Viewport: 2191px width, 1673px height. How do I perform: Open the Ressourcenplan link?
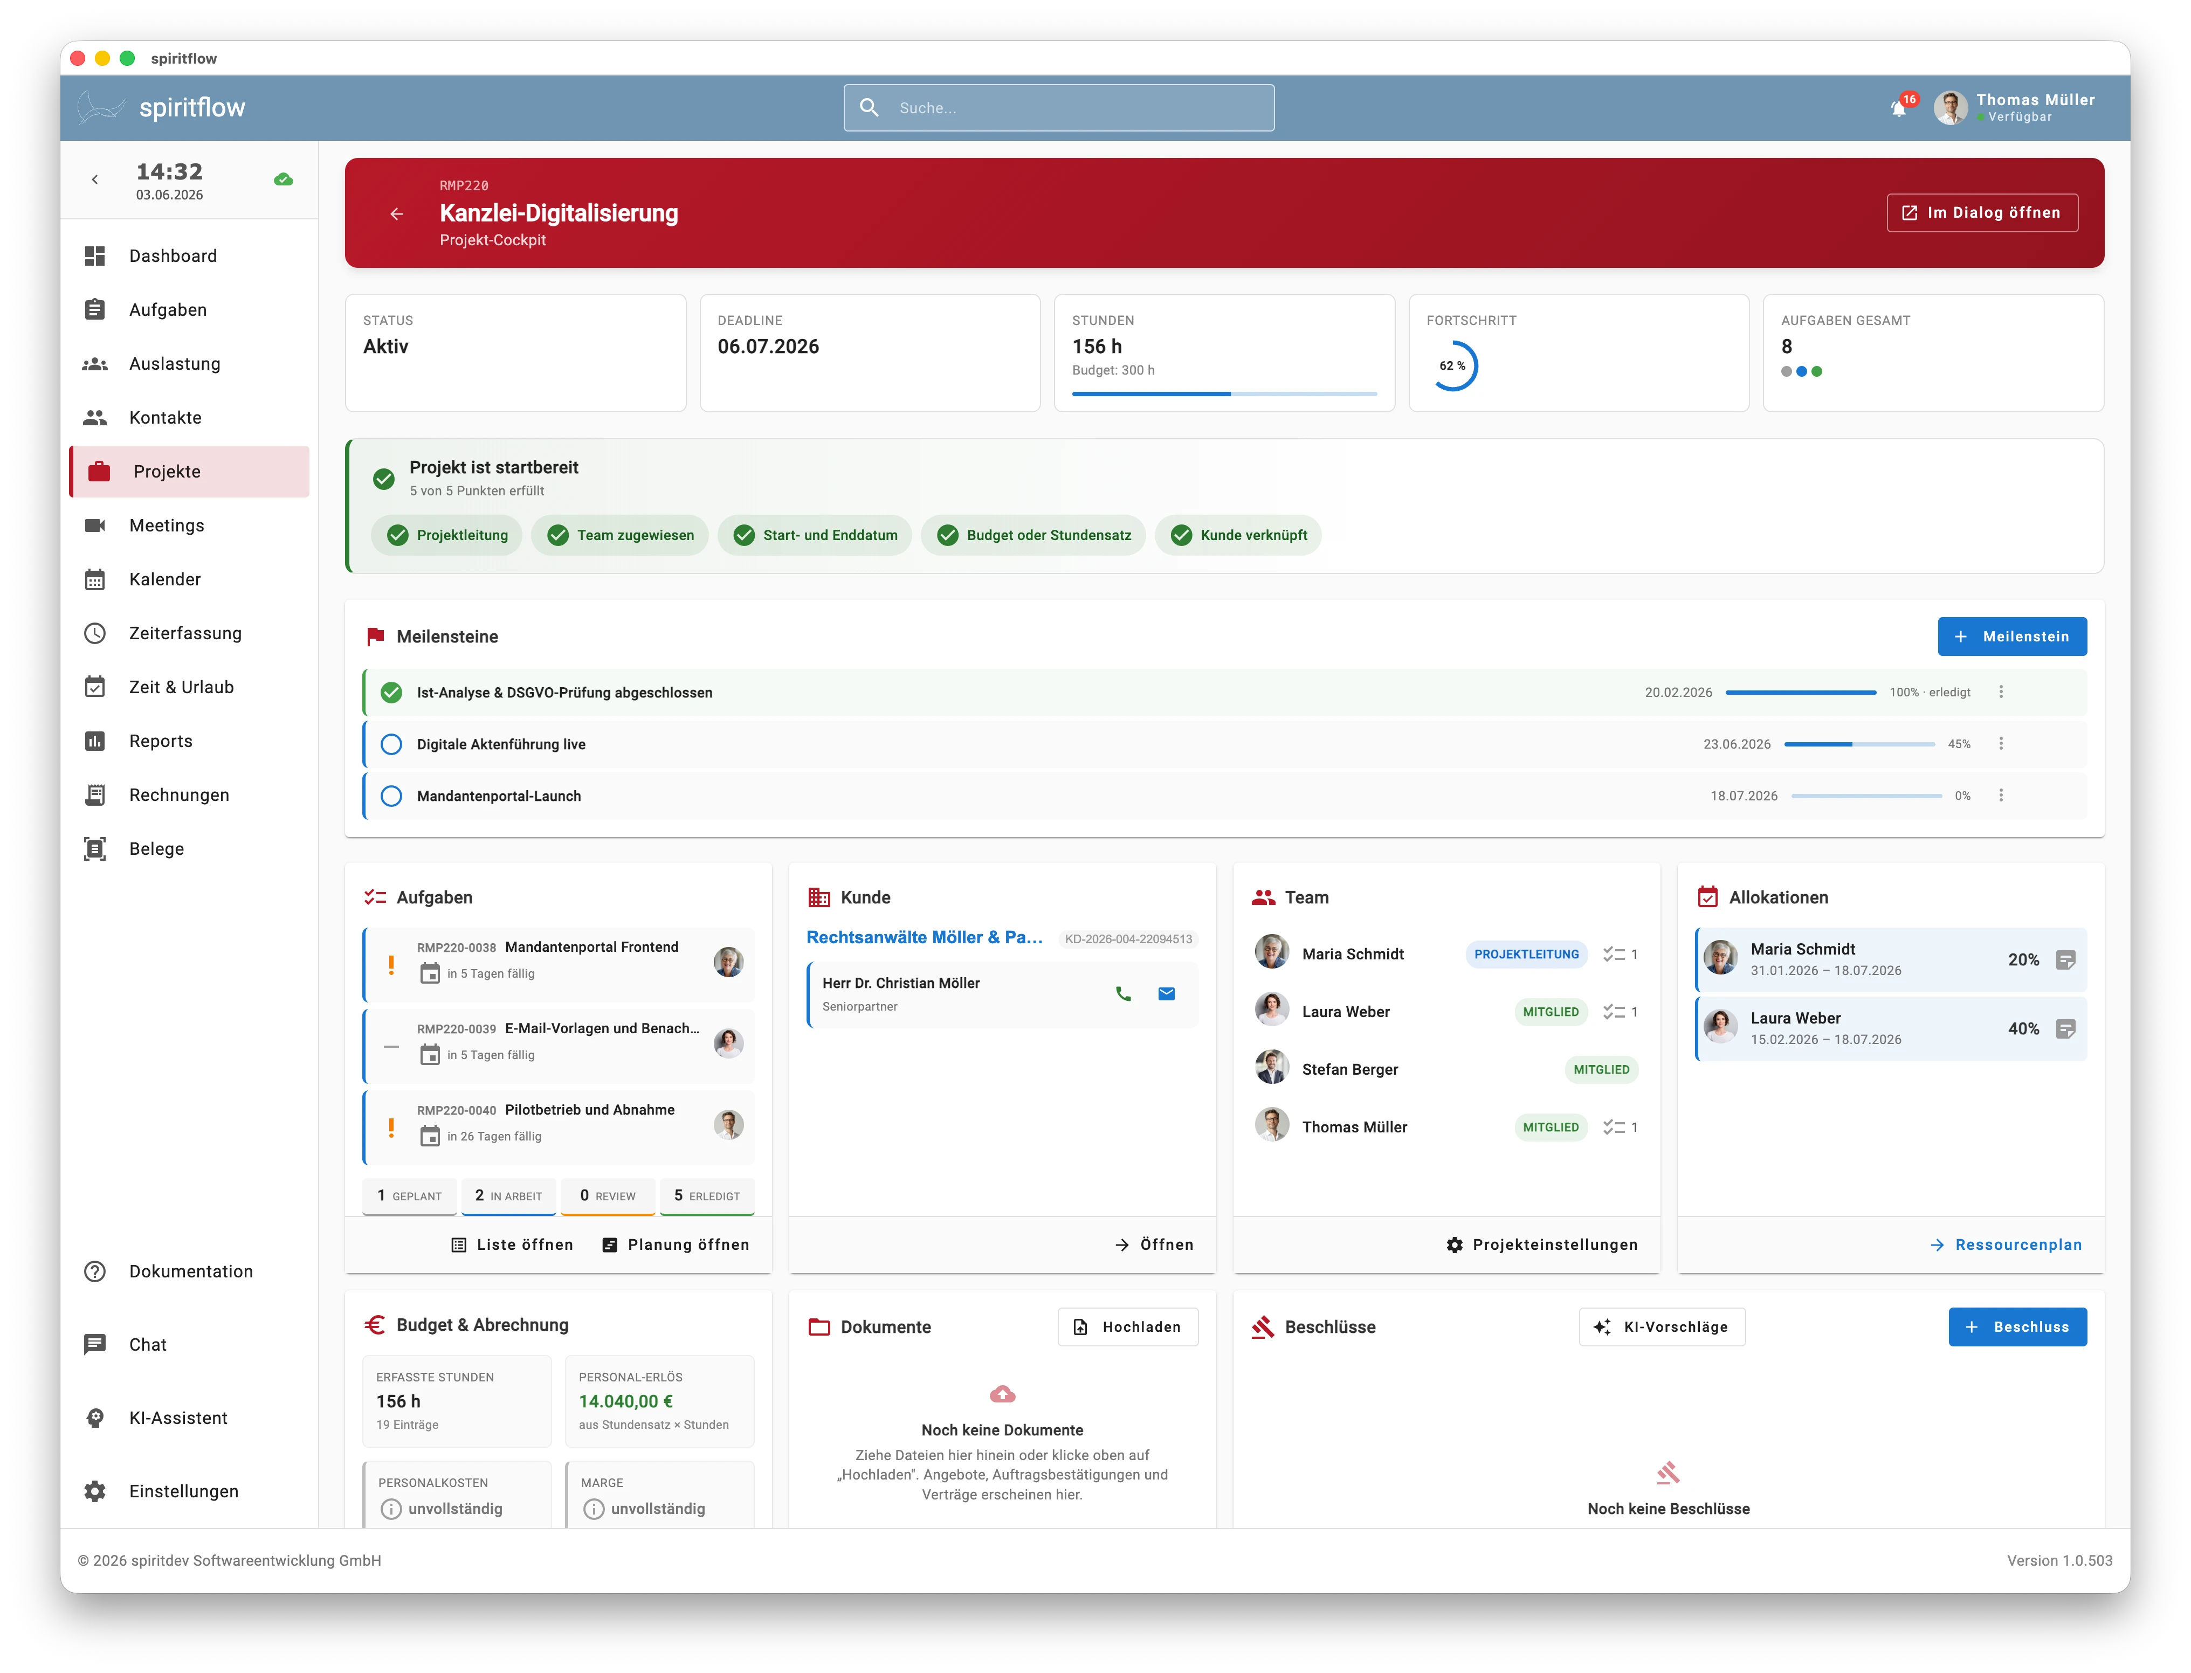pyautogui.click(x=2006, y=1245)
